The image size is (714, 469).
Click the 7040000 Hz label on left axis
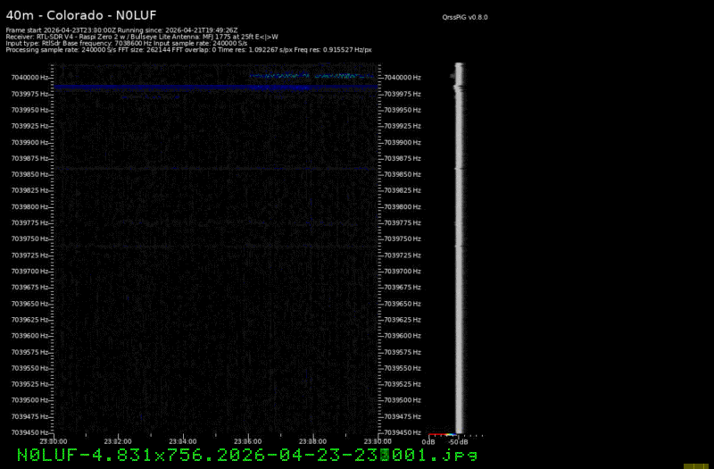tap(29, 78)
